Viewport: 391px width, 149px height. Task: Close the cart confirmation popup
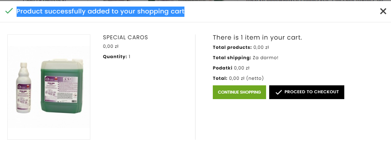point(383,11)
